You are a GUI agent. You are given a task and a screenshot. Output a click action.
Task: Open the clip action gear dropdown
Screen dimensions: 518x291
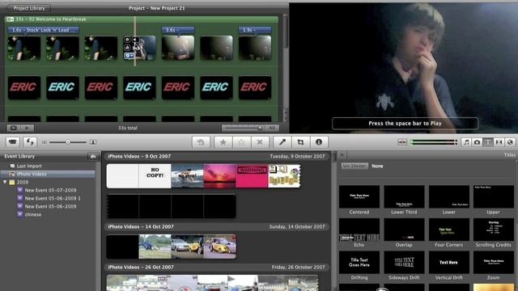tap(129, 56)
